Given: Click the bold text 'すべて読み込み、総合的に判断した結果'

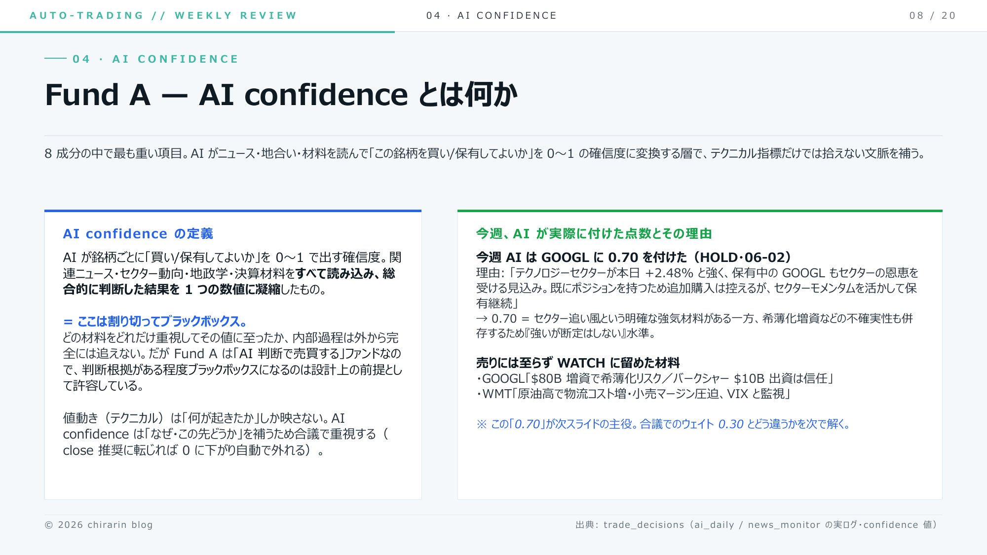Looking at the screenshot, I should click(229, 281).
